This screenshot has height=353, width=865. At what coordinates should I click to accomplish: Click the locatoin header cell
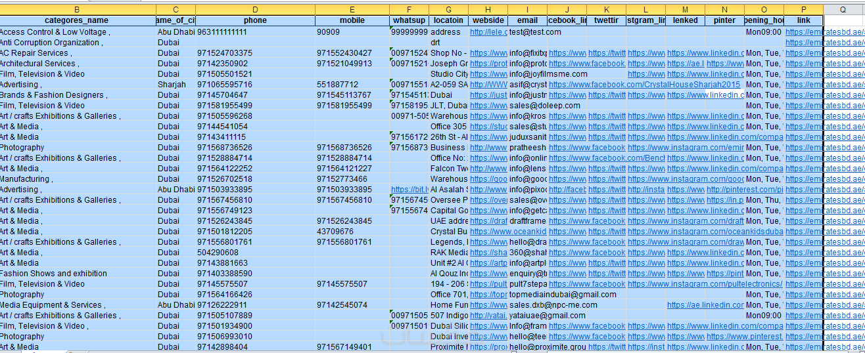pos(448,20)
